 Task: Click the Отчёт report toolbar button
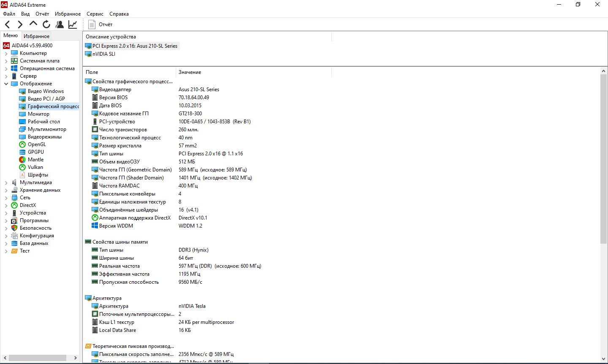tap(100, 24)
